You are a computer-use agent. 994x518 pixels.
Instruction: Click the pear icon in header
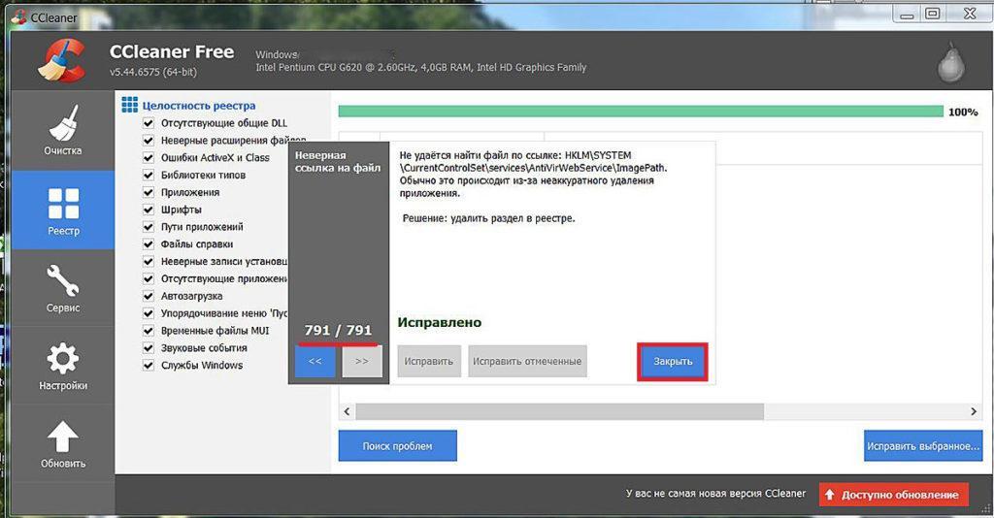click(950, 62)
